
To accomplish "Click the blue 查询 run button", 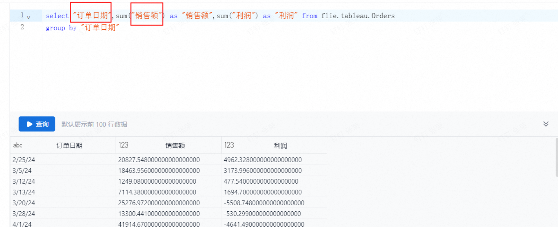I will click(37, 124).
